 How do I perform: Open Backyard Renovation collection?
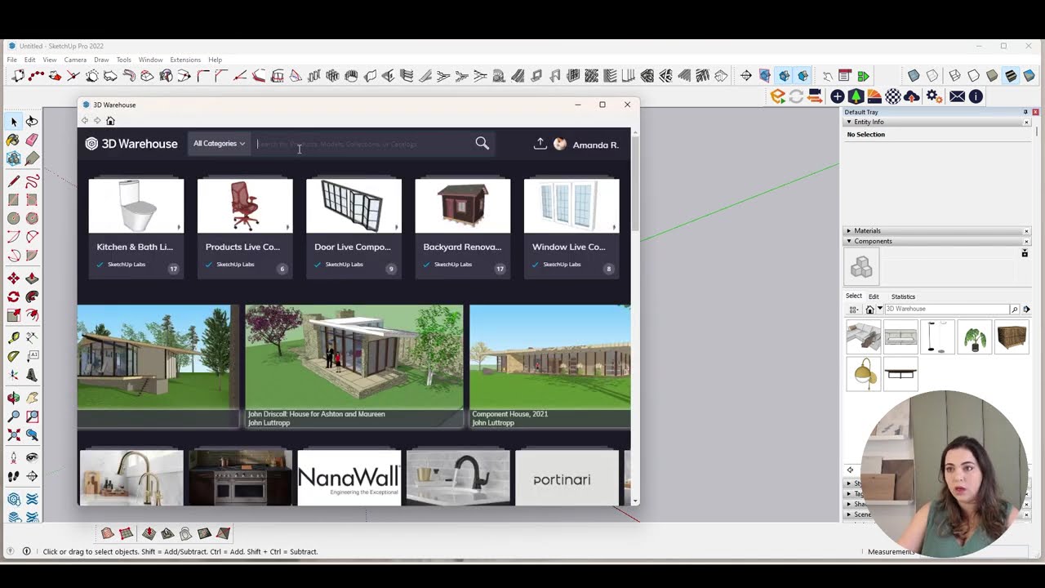click(462, 227)
